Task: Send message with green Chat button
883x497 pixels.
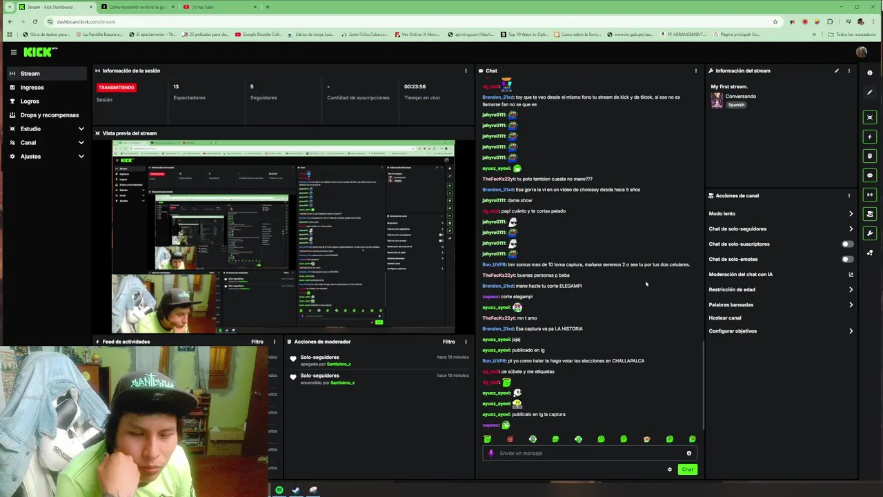Action: click(x=687, y=469)
